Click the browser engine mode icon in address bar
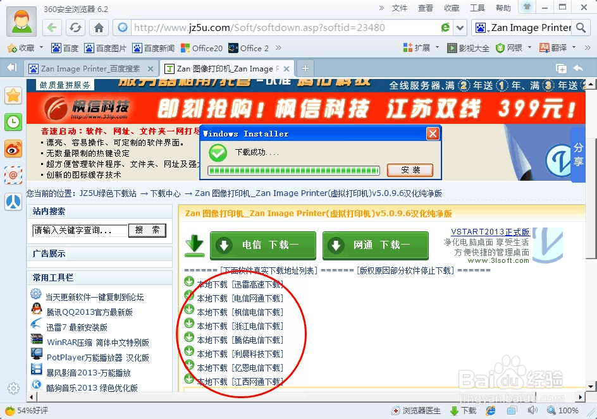 coord(445,27)
